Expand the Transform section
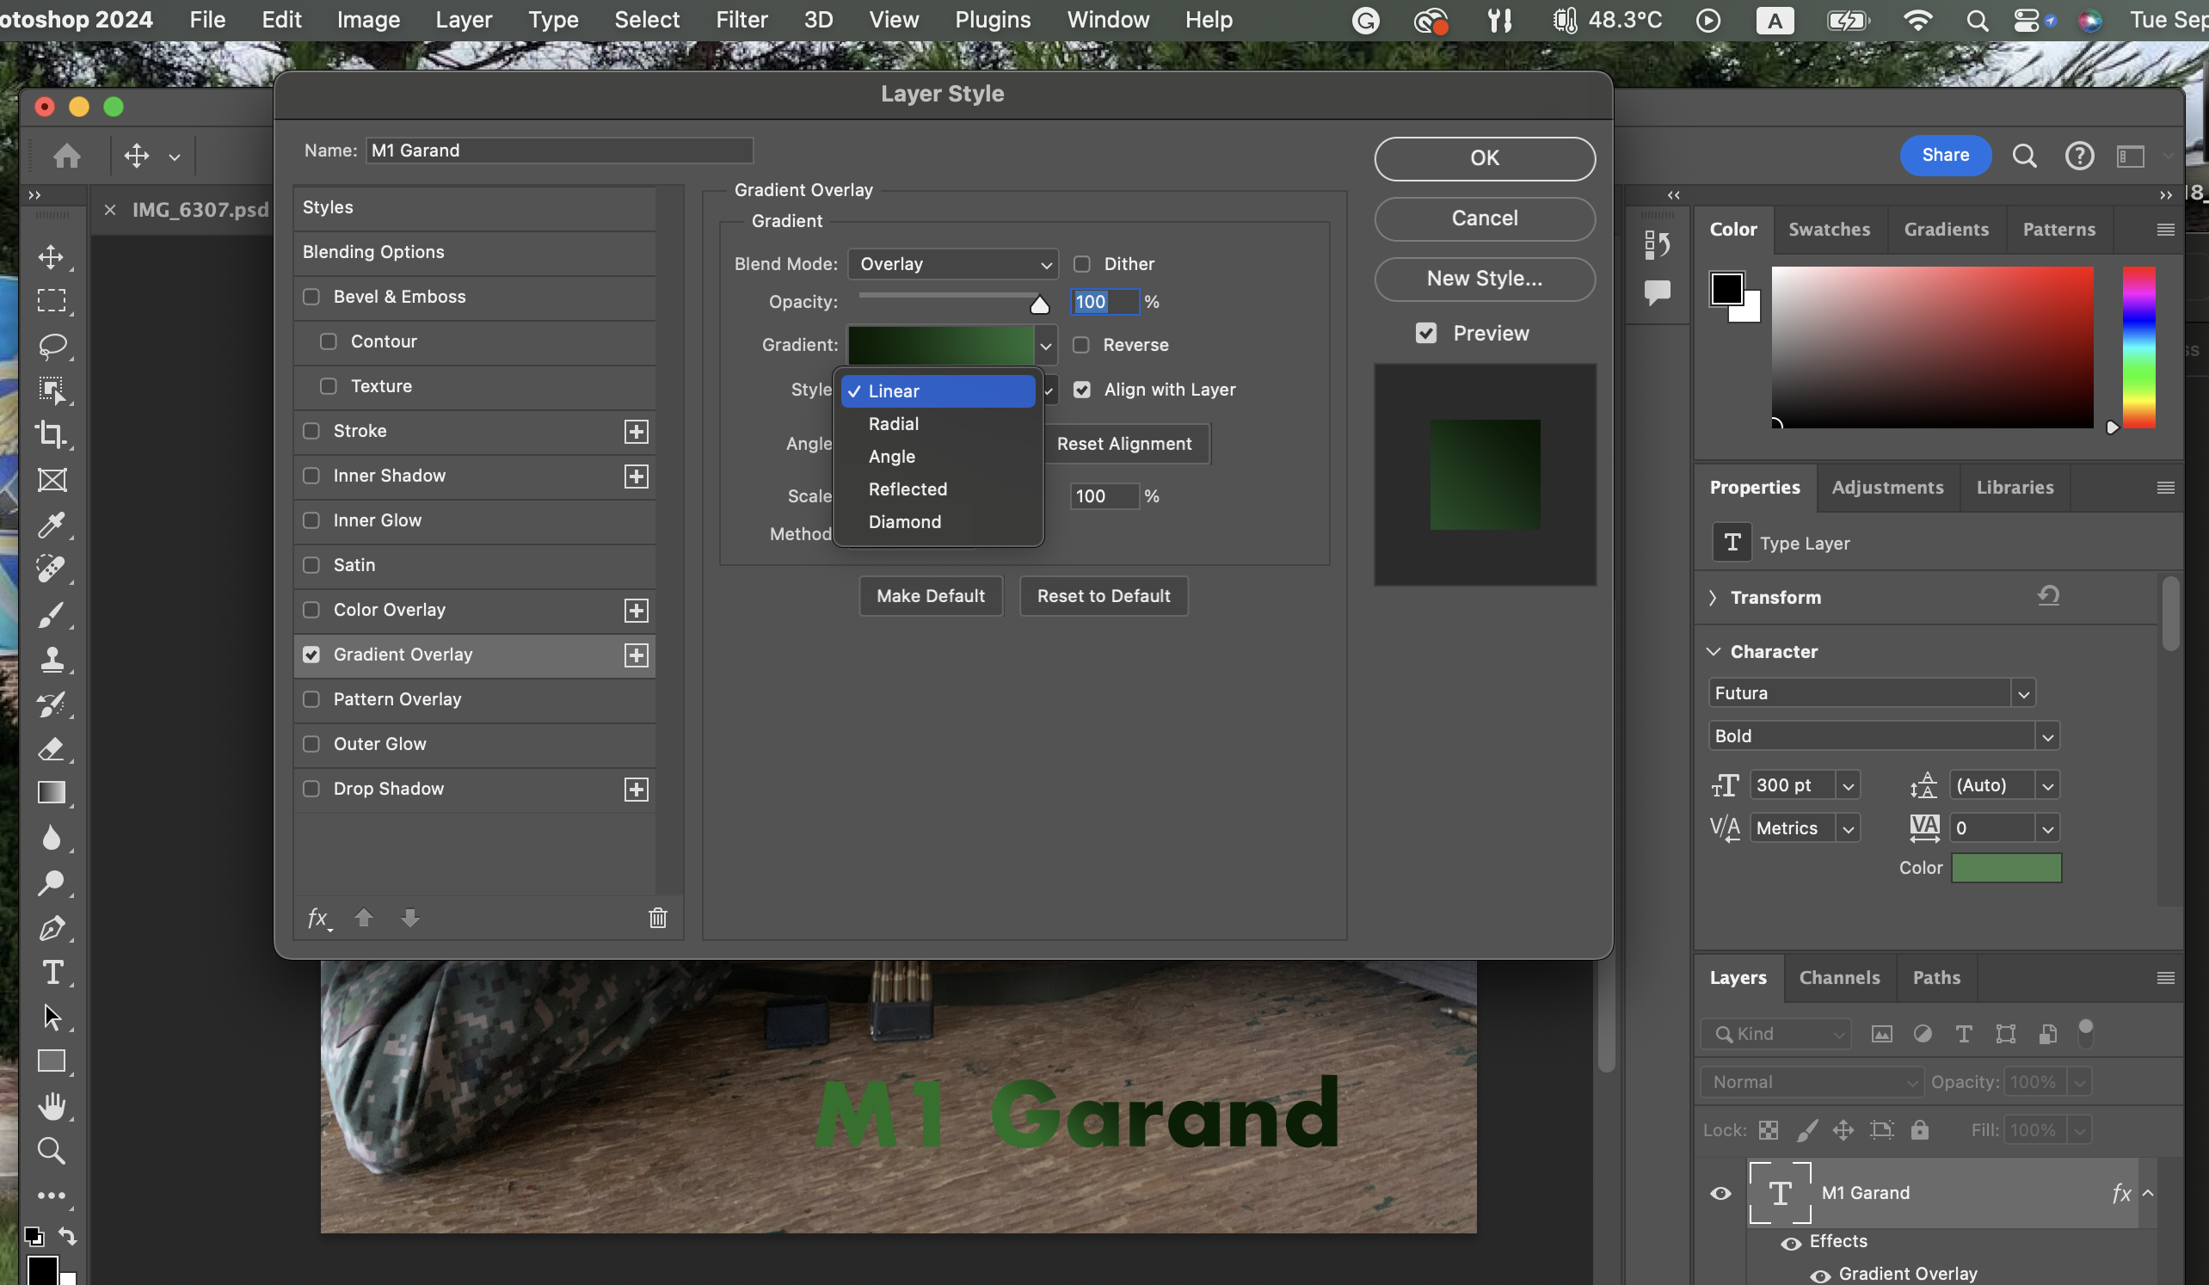Image resolution: width=2209 pixels, height=1285 pixels. point(1713,598)
